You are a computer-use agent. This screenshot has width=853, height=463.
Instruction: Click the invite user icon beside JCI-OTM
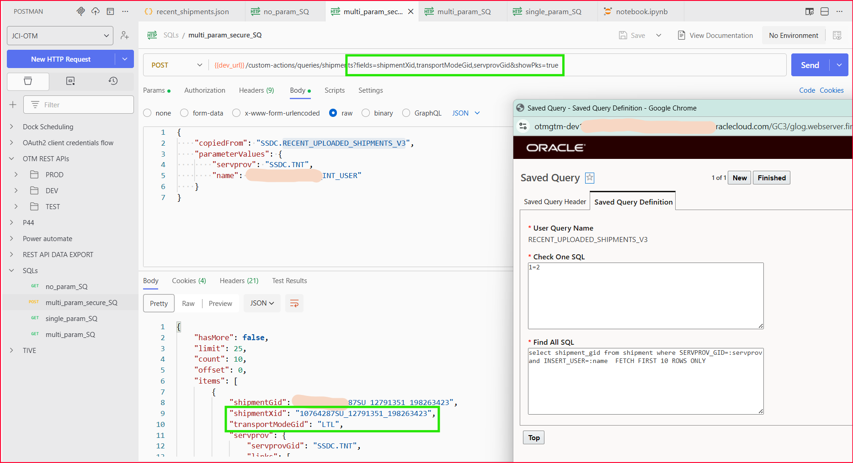(124, 36)
